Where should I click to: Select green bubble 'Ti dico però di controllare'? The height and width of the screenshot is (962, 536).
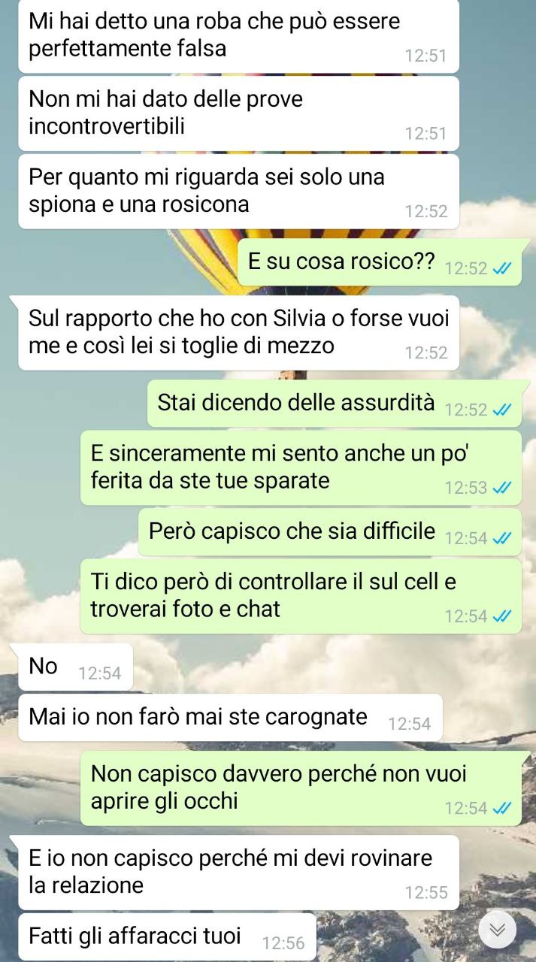[301, 595]
